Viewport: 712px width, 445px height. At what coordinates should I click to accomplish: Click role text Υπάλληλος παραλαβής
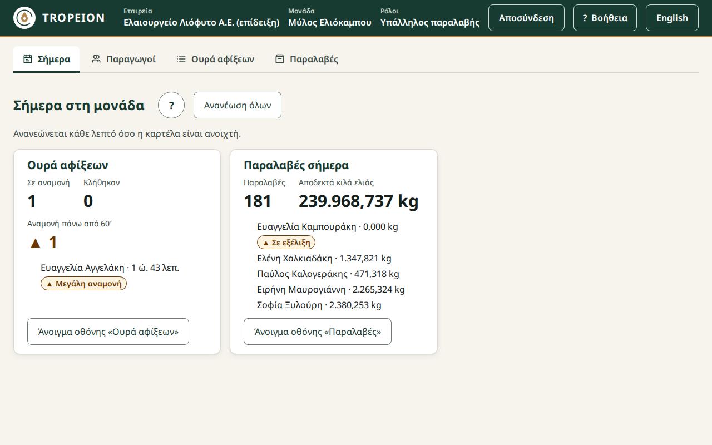(430, 22)
